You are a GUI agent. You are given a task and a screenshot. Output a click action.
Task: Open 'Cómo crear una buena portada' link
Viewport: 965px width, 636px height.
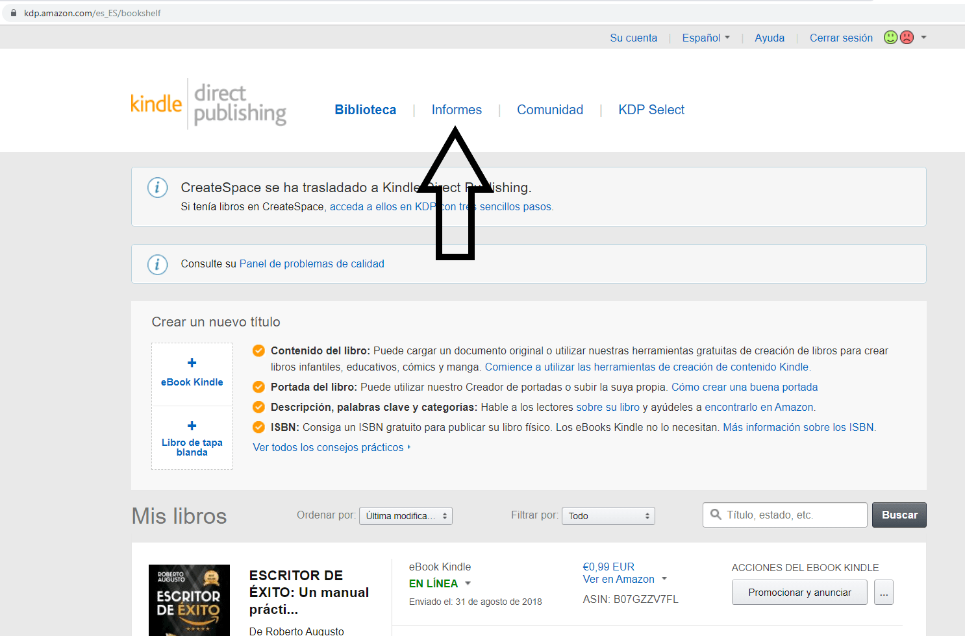pyautogui.click(x=744, y=387)
